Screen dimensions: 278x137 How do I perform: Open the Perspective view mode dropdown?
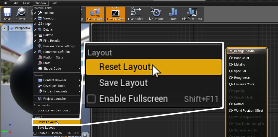[20, 28]
